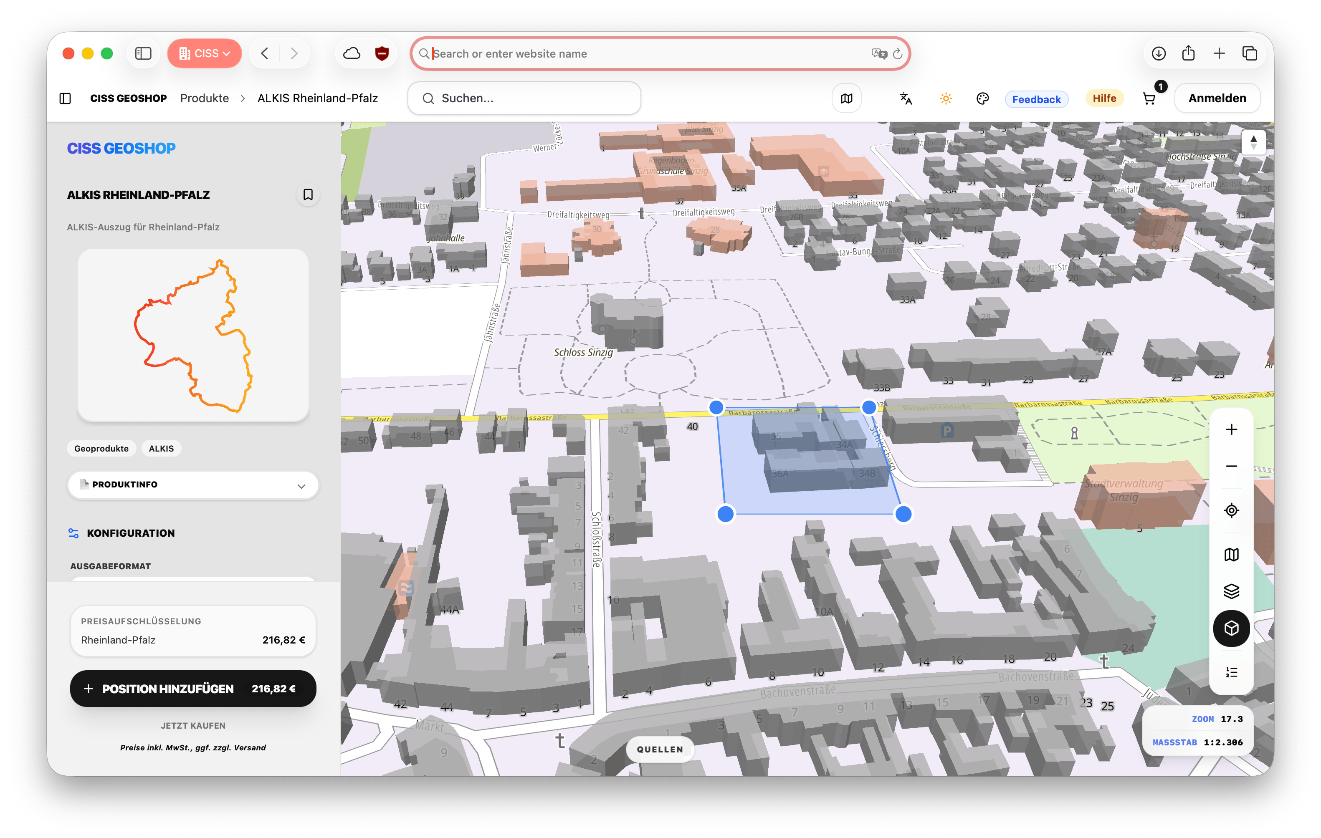Open a new Safari tab
This screenshot has width=1321, height=838.
click(x=1219, y=53)
